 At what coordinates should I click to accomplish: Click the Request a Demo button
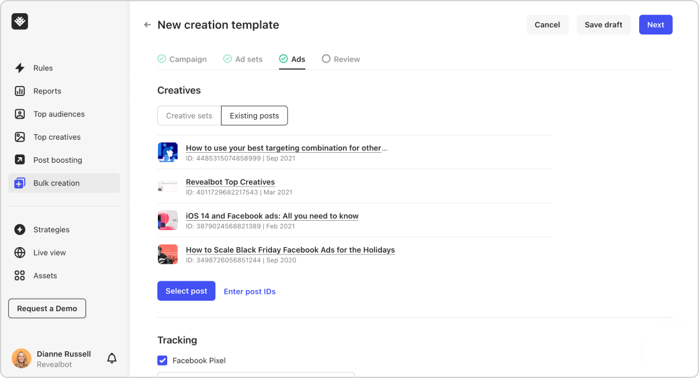[47, 309]
